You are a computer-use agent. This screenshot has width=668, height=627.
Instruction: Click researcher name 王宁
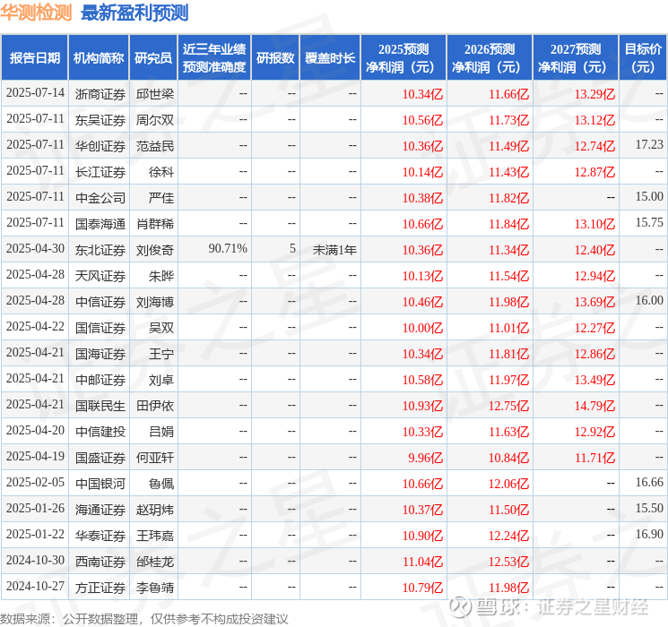[161, 354]
